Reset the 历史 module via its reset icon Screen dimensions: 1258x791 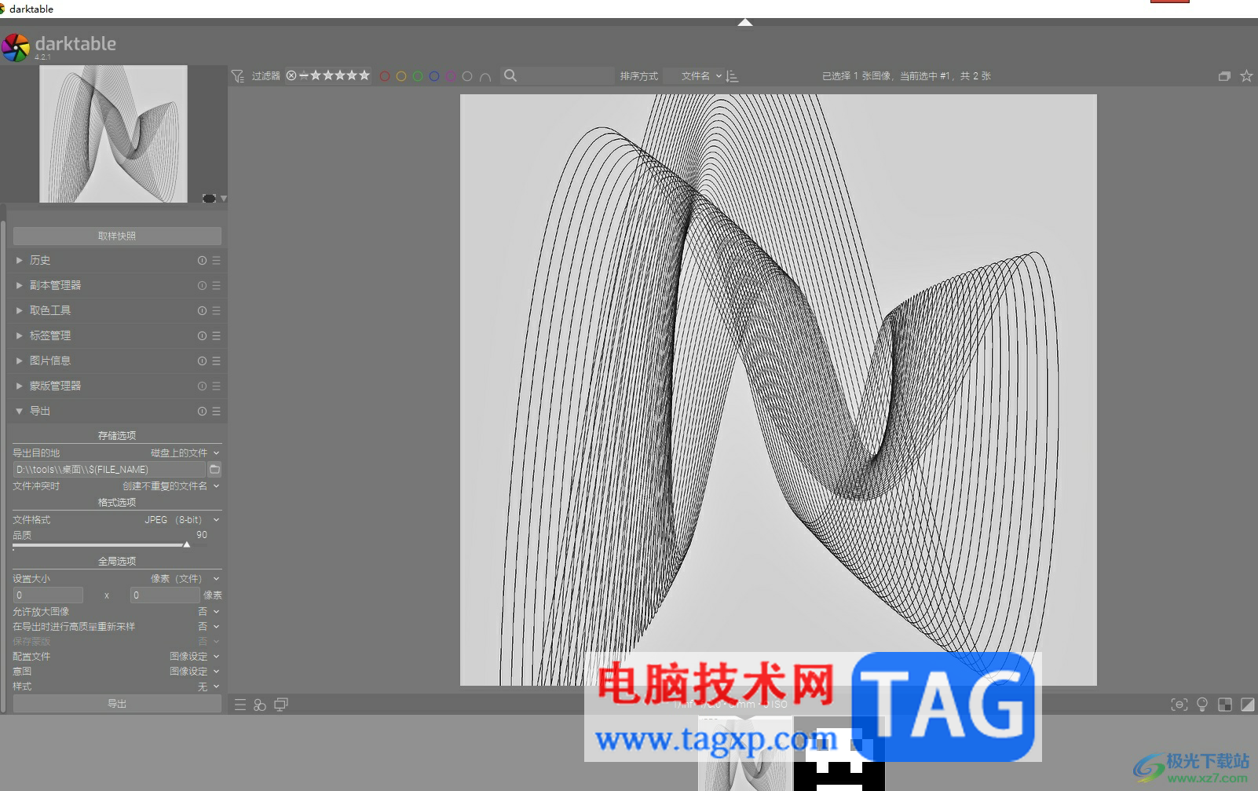pyautogui.click(x=202, y=260)
